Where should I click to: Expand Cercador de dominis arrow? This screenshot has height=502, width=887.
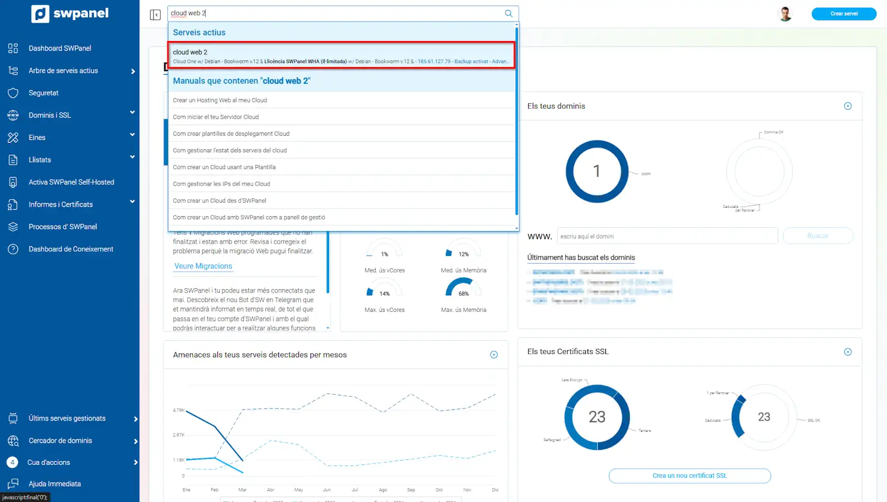click(x=136, y=441)
